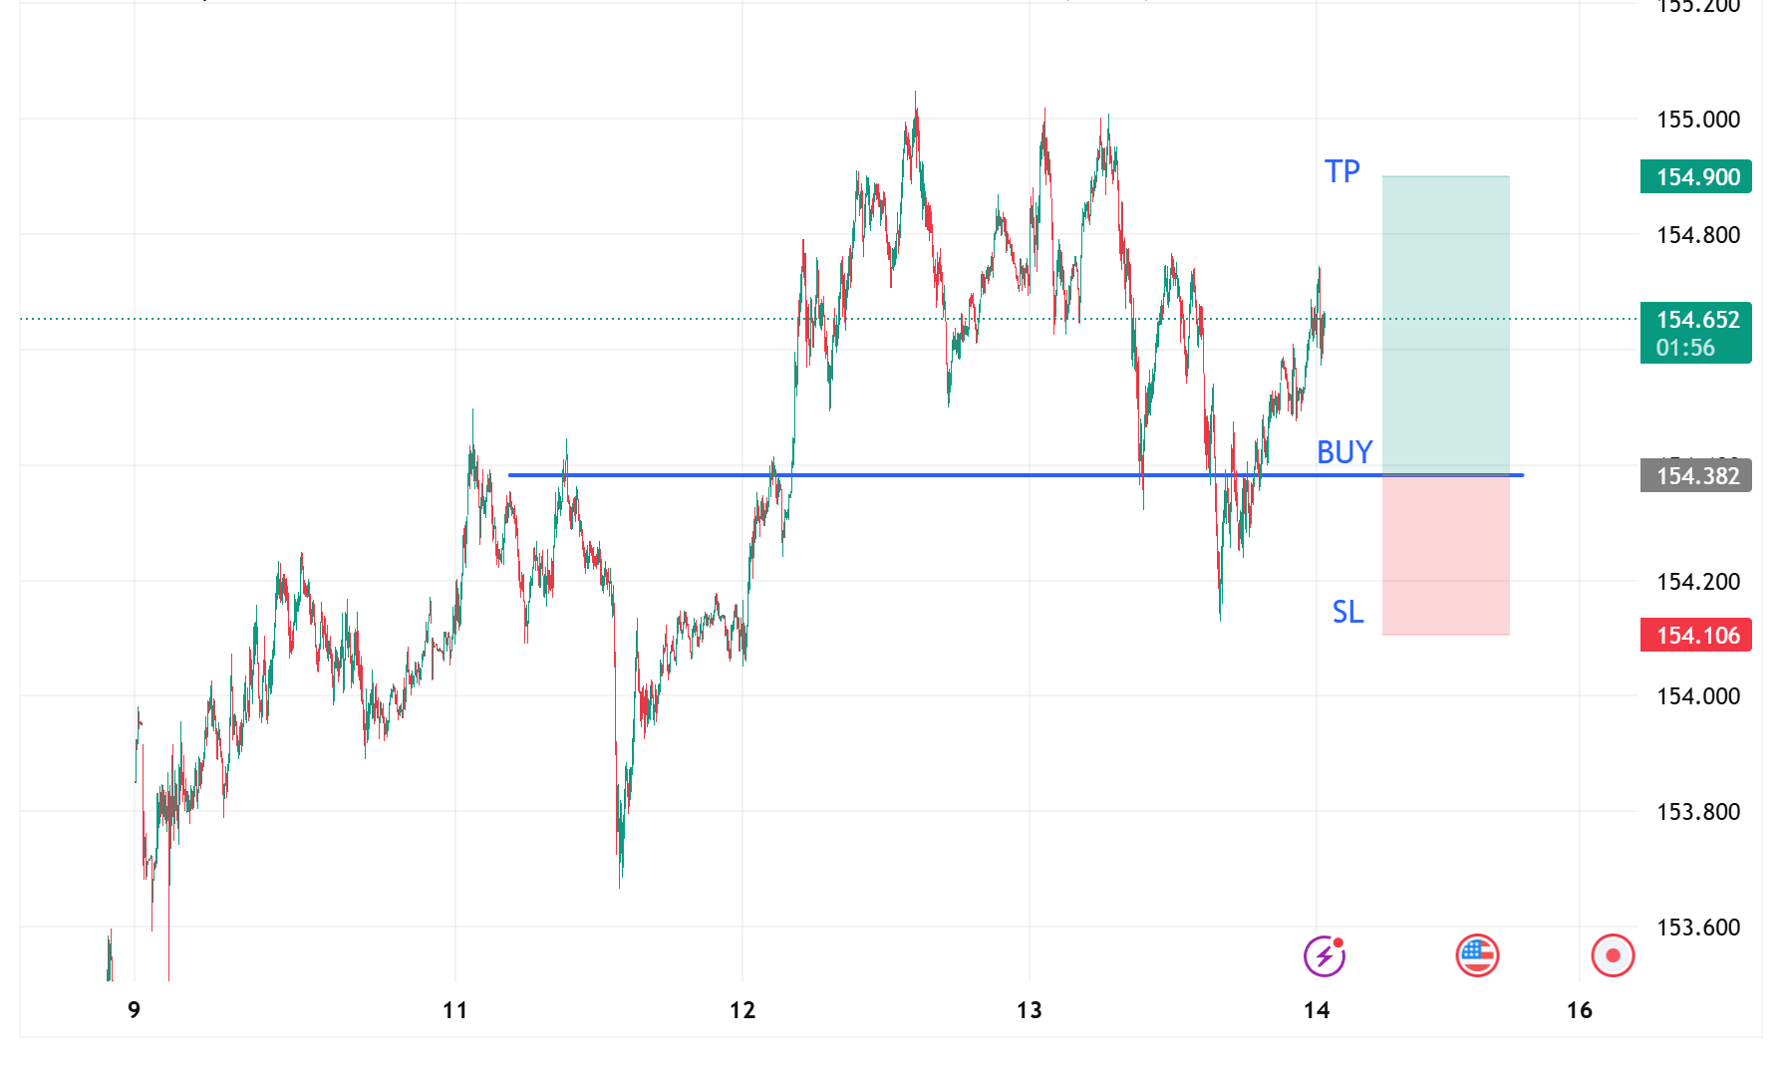Click the gray price label 154.382
Viewport: 1782px width, 1069px height.
1694,476
